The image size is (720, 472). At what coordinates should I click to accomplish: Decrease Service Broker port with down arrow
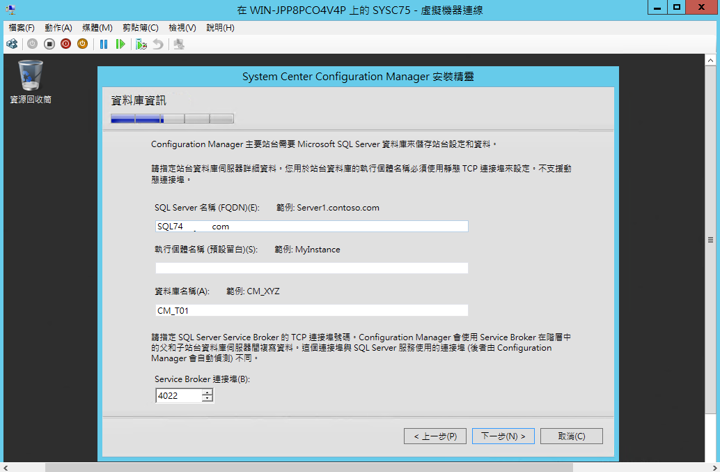pos(208,399)
